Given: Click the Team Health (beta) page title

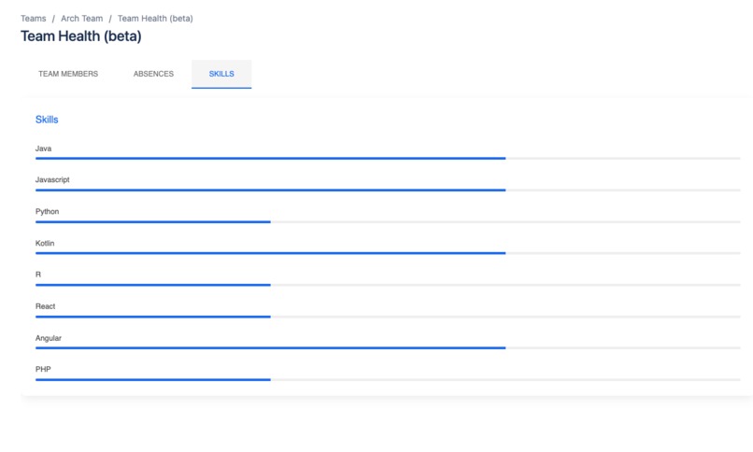Looking at the screenshot, I should [x=80, y=36].
